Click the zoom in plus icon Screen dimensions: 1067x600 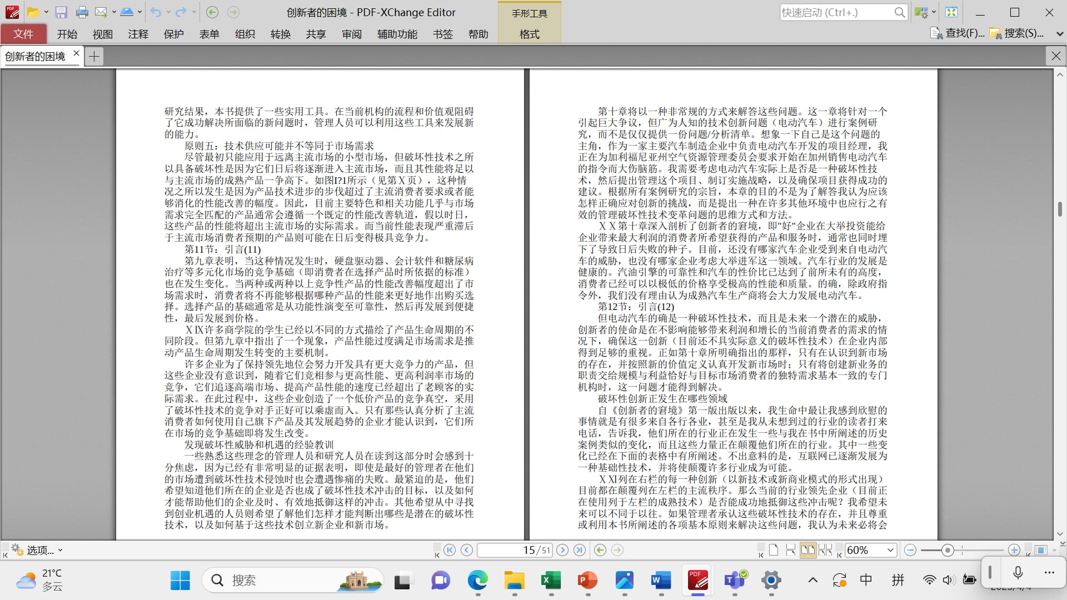(x=1014, y=550)
